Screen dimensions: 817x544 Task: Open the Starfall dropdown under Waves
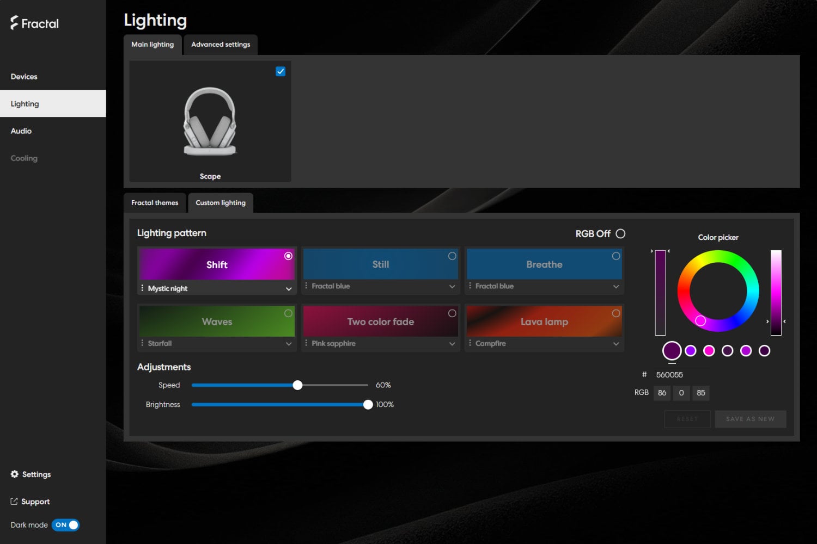[289, 343]
